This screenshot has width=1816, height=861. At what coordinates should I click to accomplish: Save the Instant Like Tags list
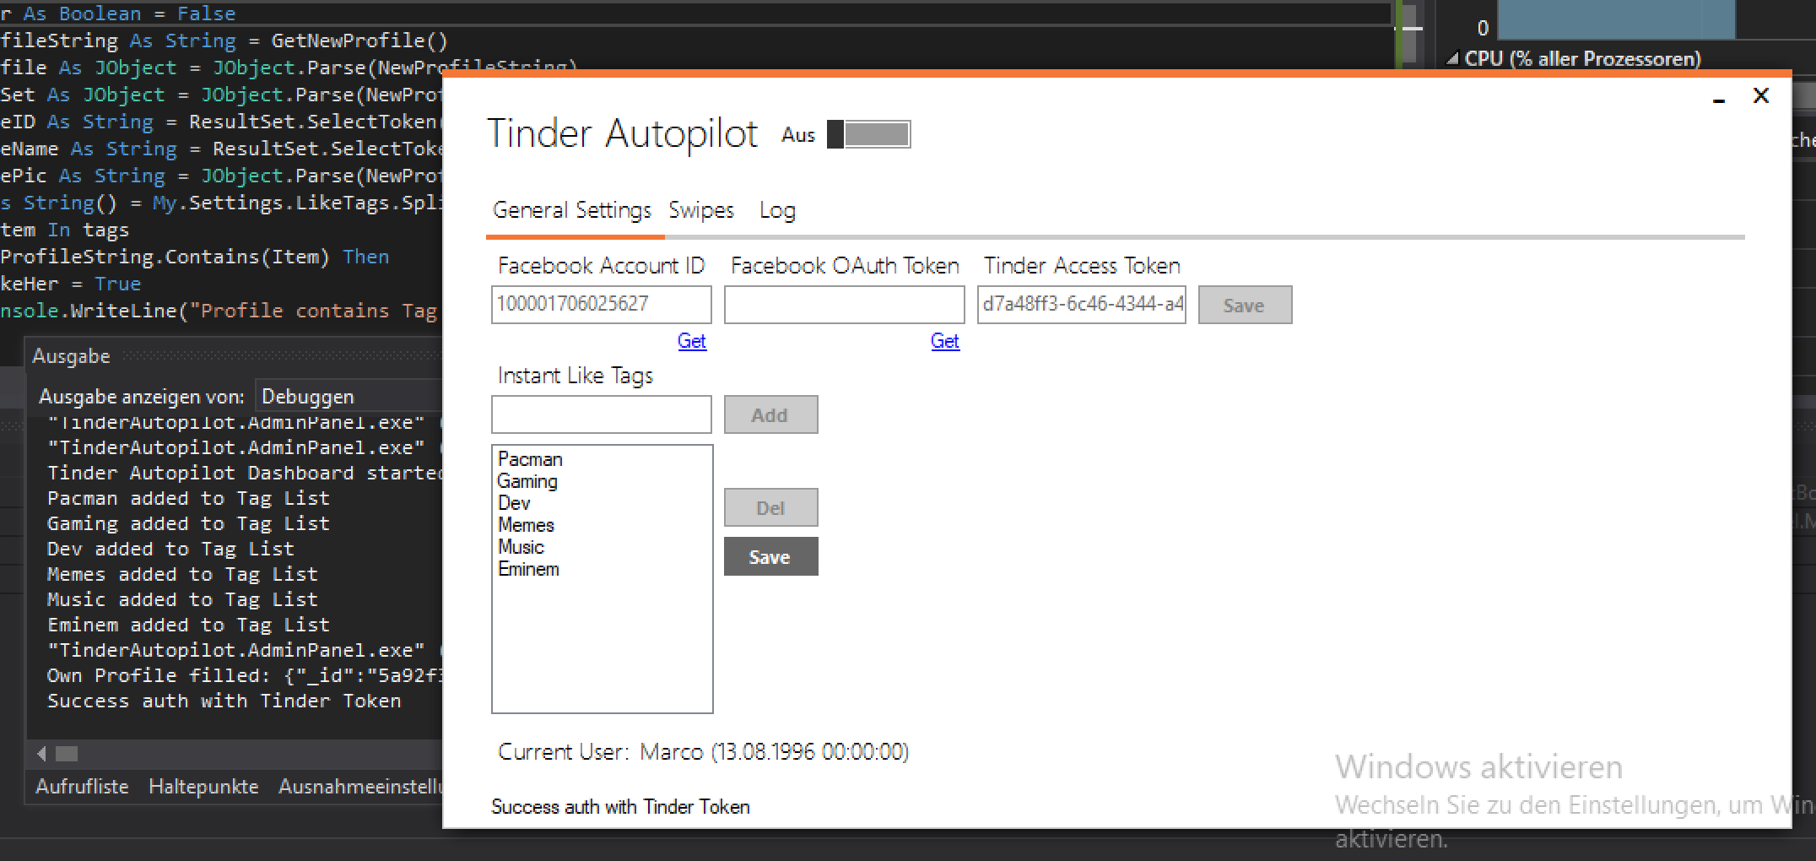tap(770, 556)
